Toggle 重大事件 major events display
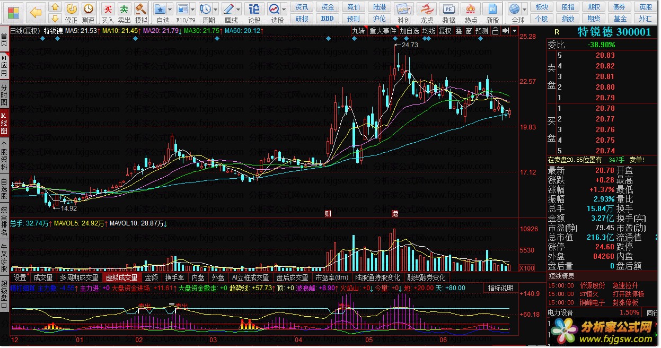Image resolution: width=661 pixels, height=348 pixels. (x=383, y=31)
